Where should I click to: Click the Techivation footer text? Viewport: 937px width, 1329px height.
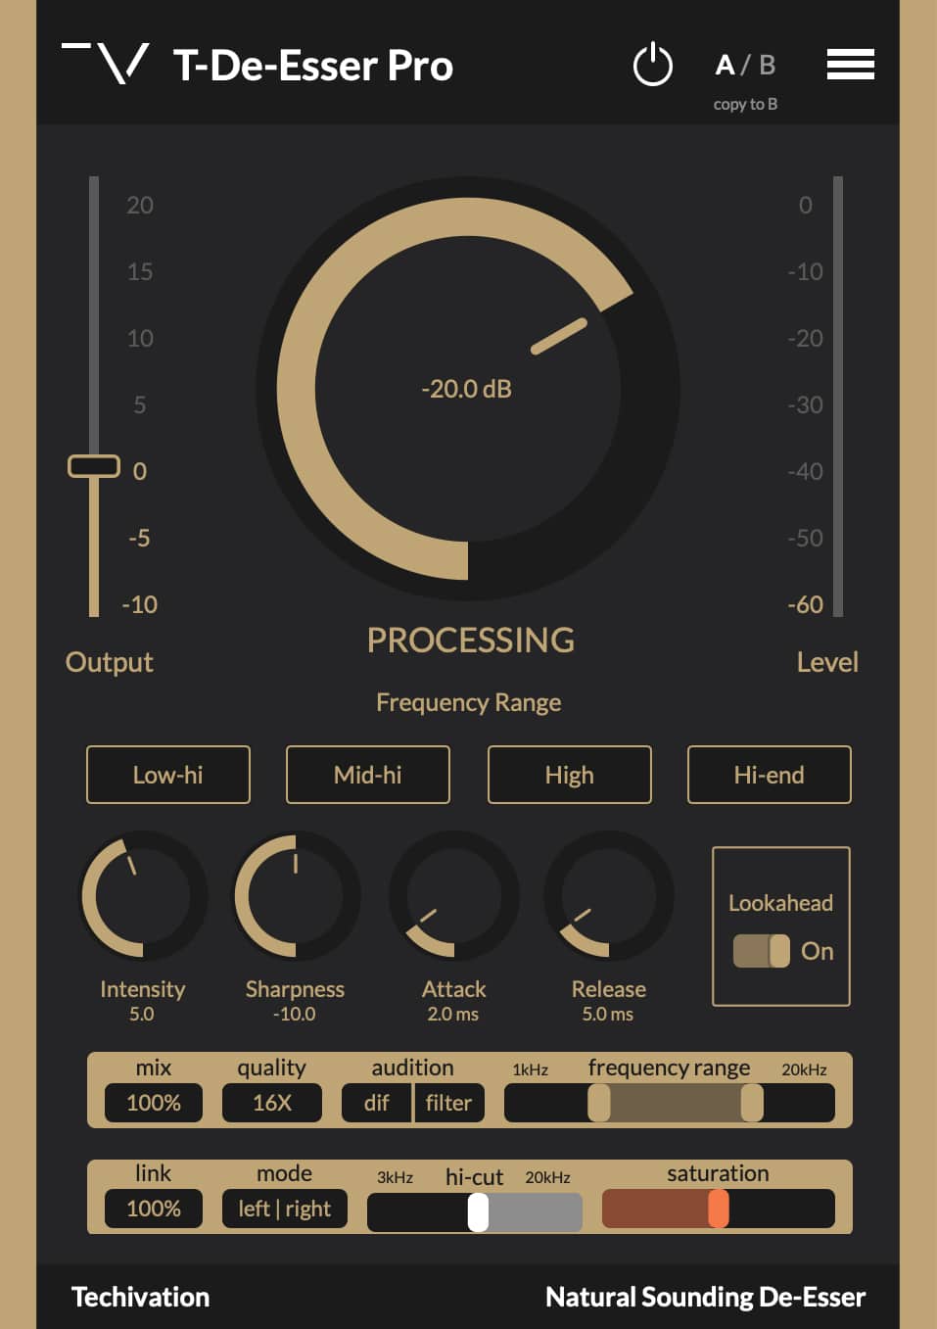pos(141,1297)
